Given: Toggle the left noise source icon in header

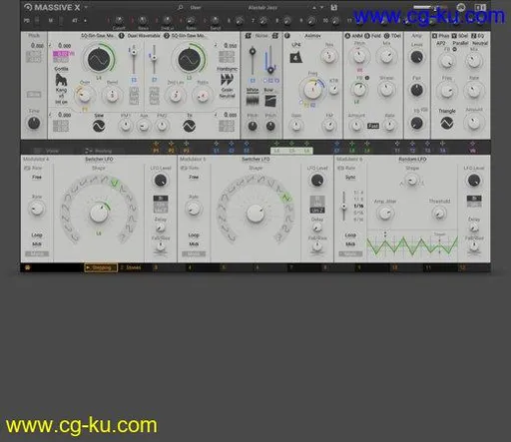Looking at the screenshot, I should [x=248, y=35].
